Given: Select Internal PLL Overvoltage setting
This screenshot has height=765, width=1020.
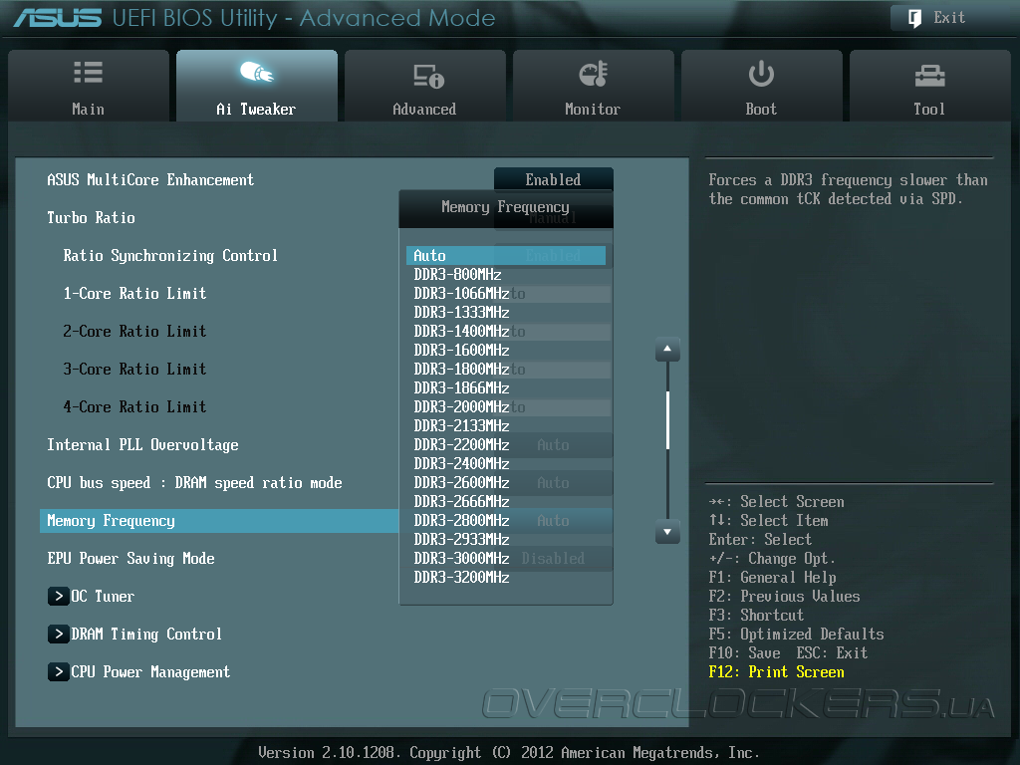Looking at the screenshot, I should pyautogui.click(x=143, y=445).
